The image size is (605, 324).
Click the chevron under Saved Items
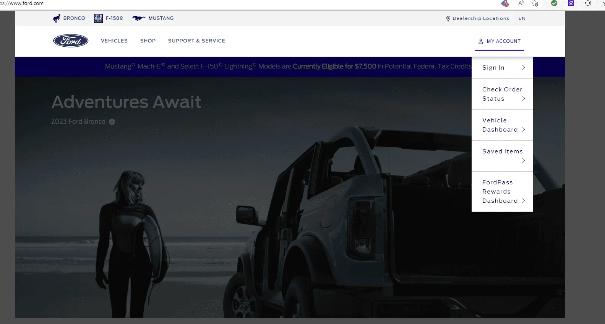click(x=524, y=161)
